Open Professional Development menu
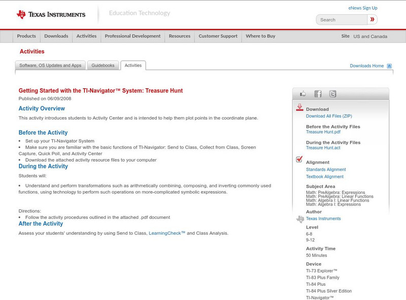 click(132, 36)
